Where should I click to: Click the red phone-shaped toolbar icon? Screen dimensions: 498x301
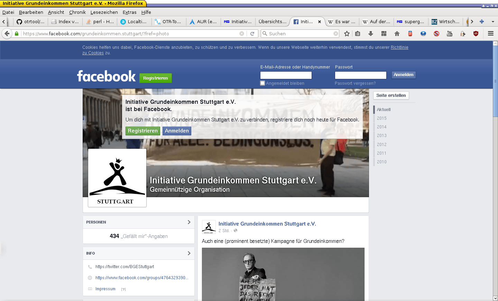(x=410, y=34)
